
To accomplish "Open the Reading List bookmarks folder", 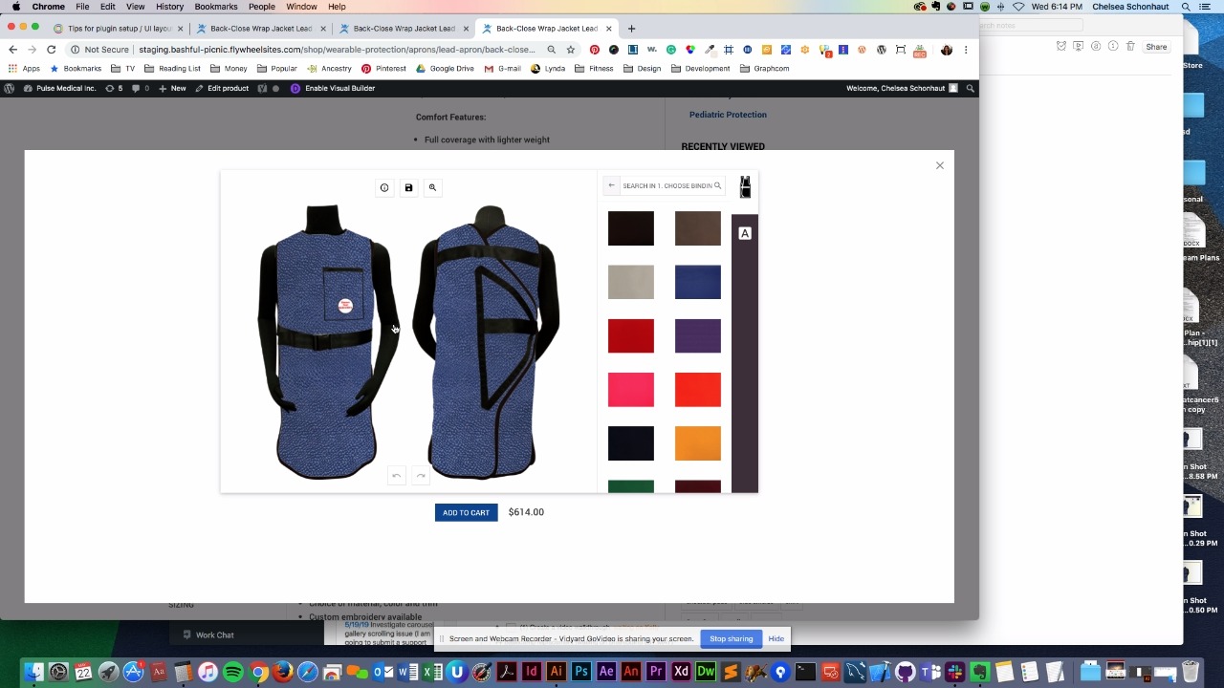I will tap(172, 69).
